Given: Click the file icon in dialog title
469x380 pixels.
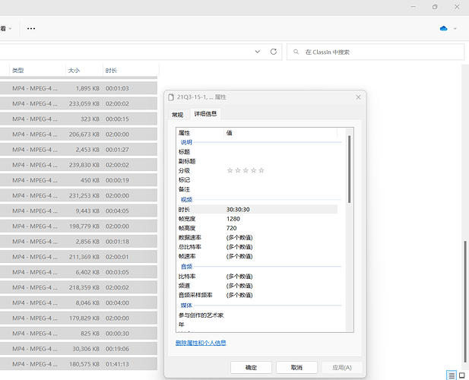Looking at the screenshot, I should 170,97.
